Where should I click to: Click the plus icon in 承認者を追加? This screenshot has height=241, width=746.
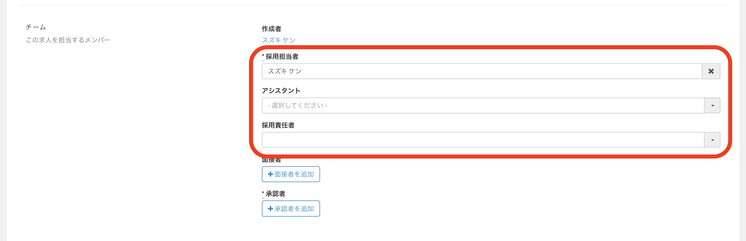[270, 208]
